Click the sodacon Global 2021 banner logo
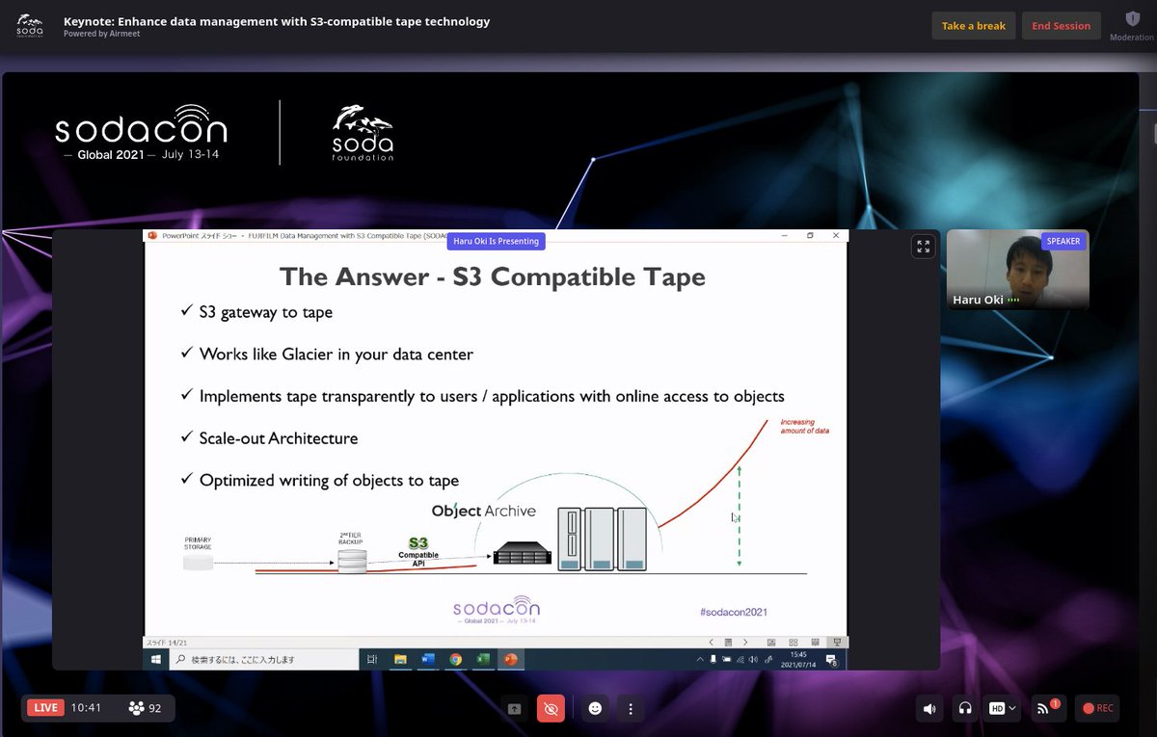Image resolution: width=1157 pixels, height=737 pixels. click(141, 133)
